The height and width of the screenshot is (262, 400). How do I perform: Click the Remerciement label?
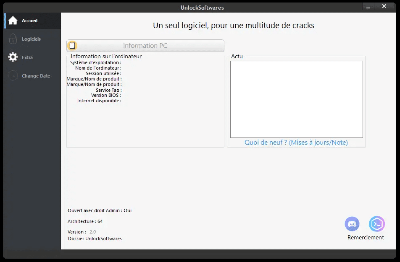coord(365,237)
